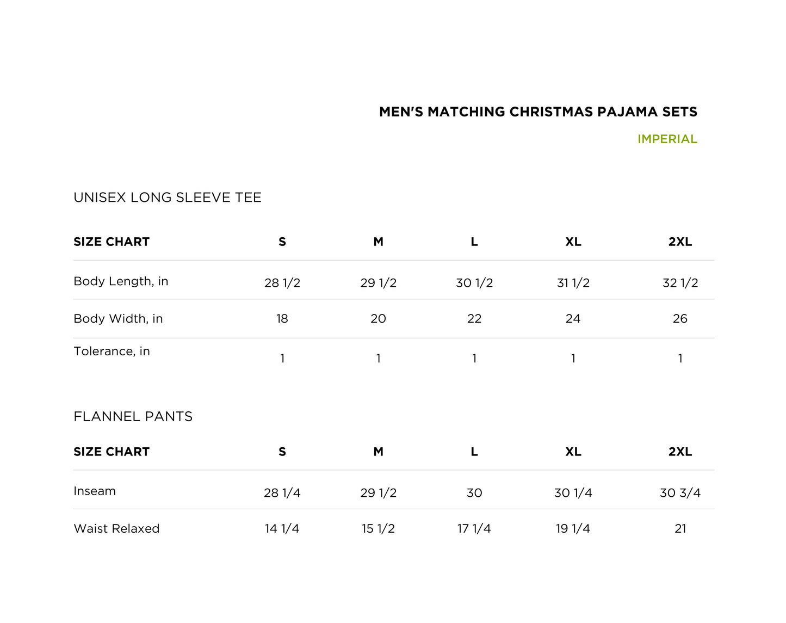Select waist relaxed value 17 1/4
Viewport: 786px width, 623px height.
click(474, 529)
